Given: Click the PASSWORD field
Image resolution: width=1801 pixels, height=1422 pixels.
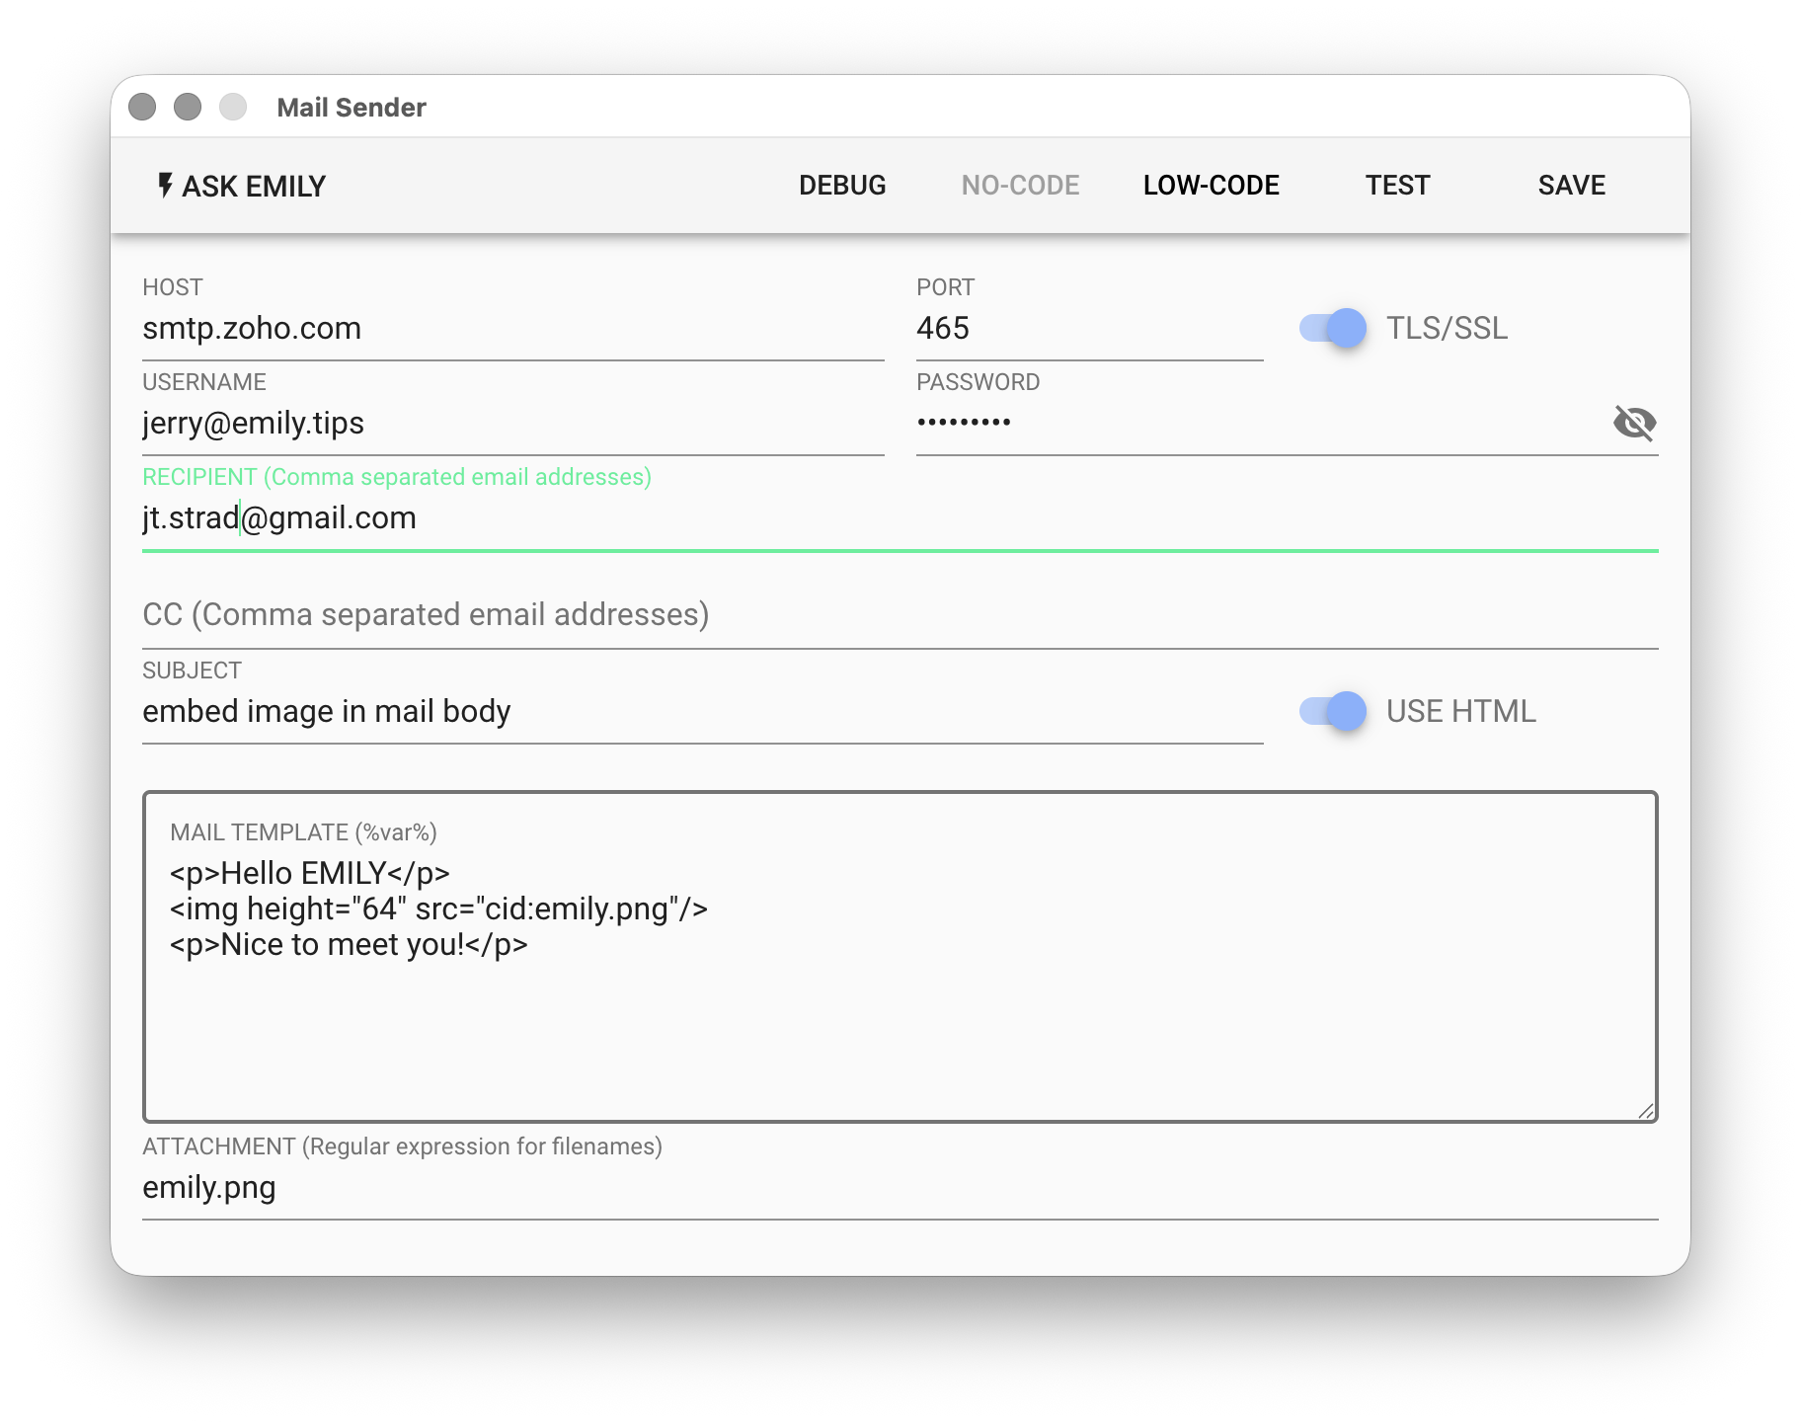Looking at the screenshot, I should click(1254, 424).
